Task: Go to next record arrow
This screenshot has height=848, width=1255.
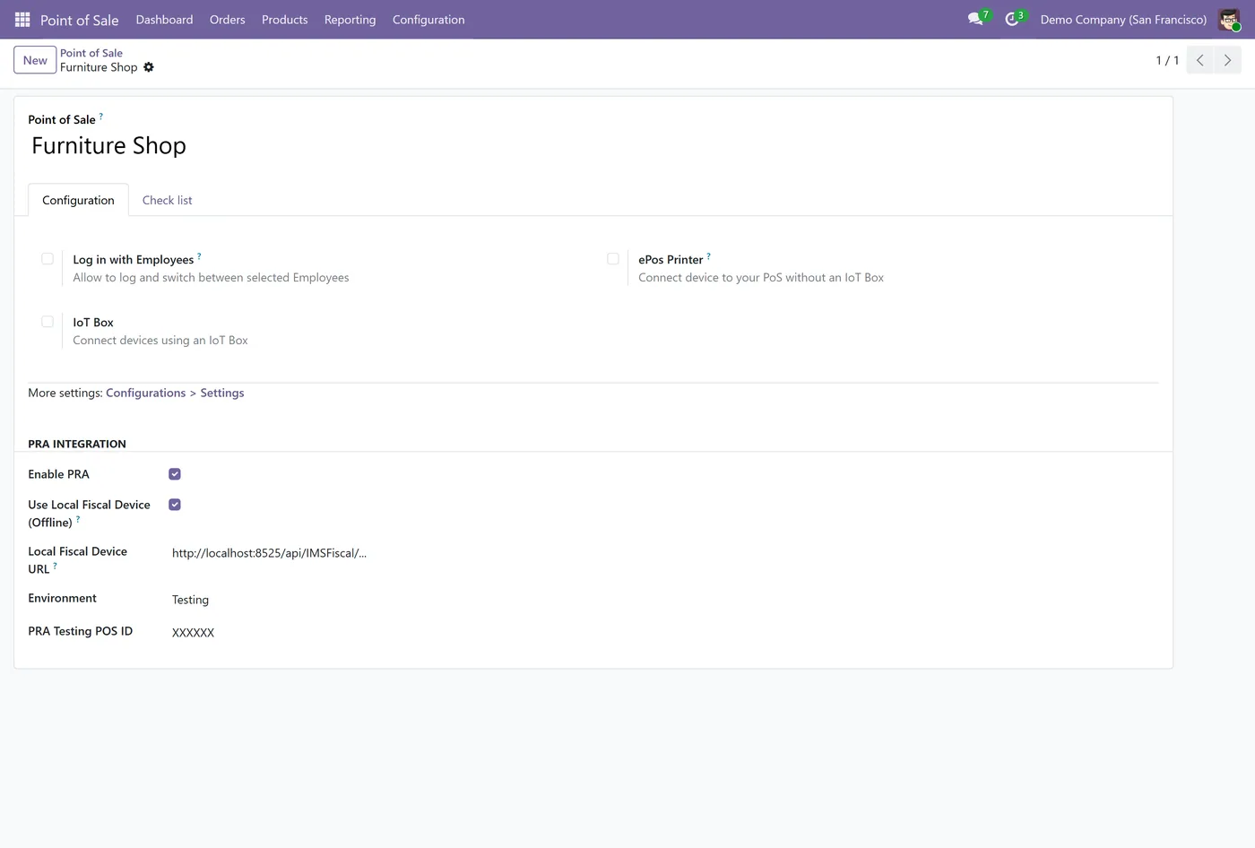Action: click(1227, 60)
